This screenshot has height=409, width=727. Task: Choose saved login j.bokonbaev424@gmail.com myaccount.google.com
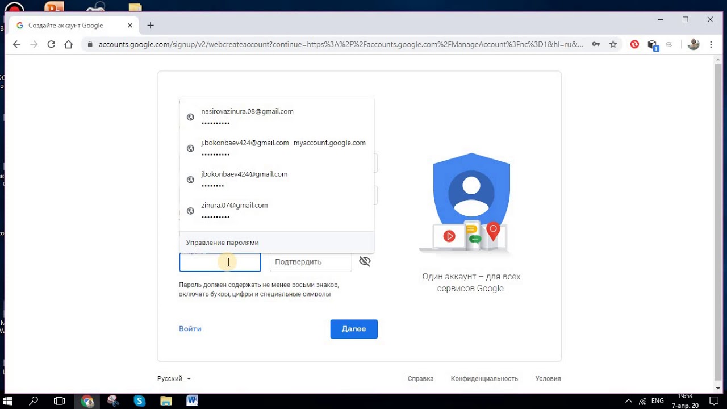[x=277, y=148]
